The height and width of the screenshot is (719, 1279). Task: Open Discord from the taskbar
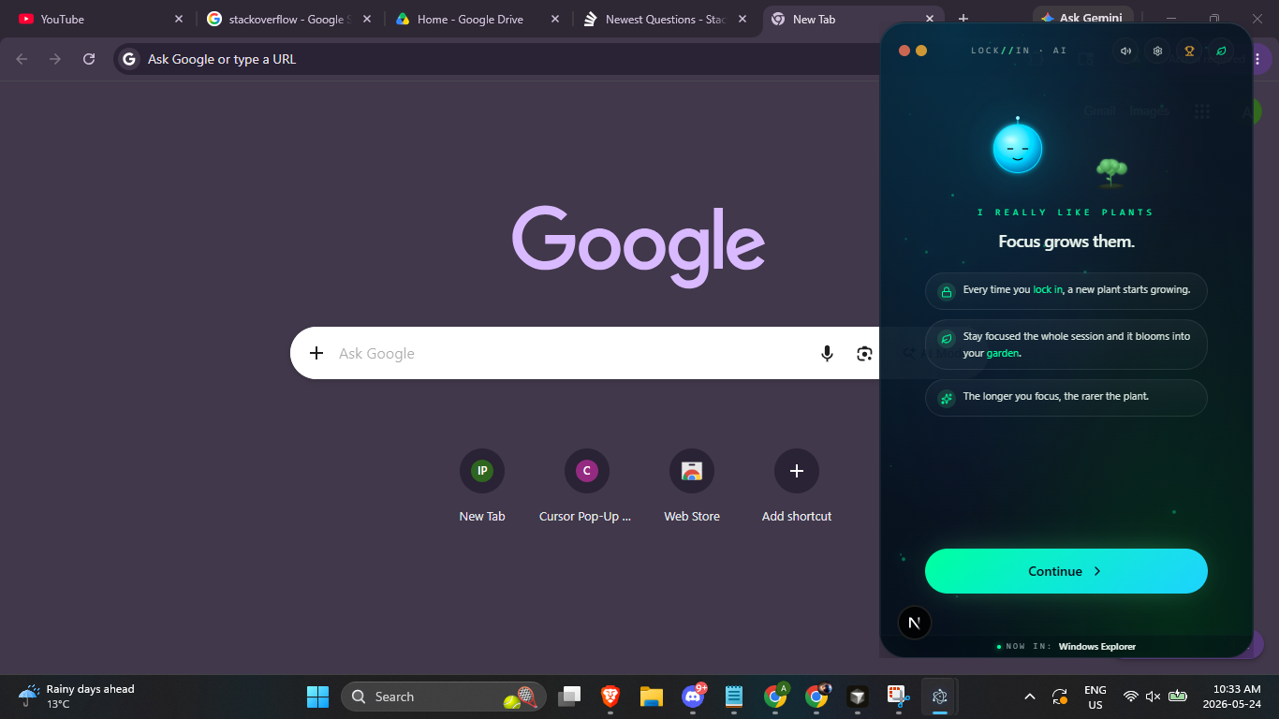point(693,697)
